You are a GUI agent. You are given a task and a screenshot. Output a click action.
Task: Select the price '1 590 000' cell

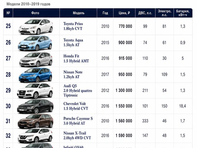pos(124,135)
